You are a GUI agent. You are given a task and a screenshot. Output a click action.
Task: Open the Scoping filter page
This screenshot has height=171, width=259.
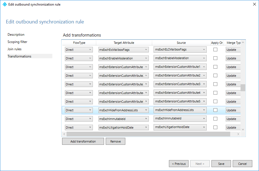[17, 42]
